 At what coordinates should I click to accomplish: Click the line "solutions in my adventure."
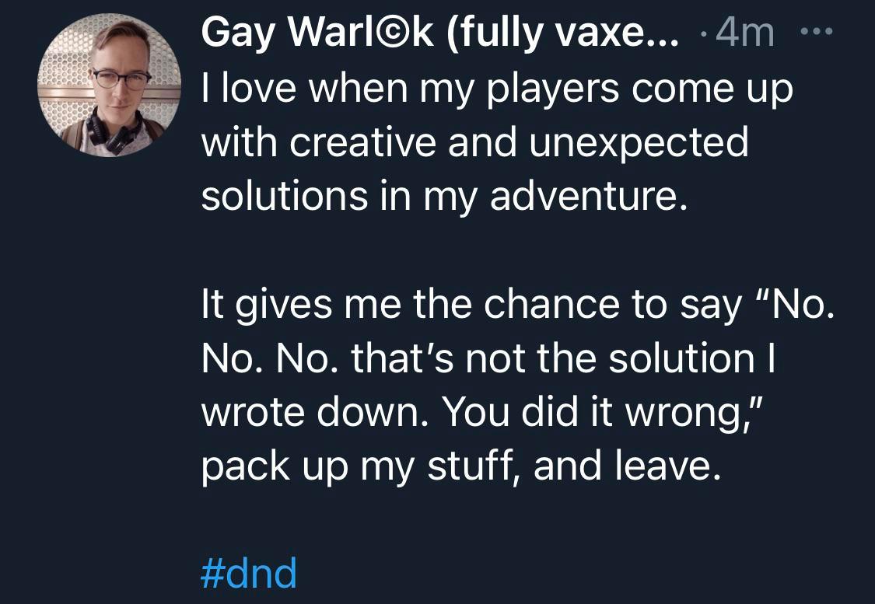click(445, 196)
